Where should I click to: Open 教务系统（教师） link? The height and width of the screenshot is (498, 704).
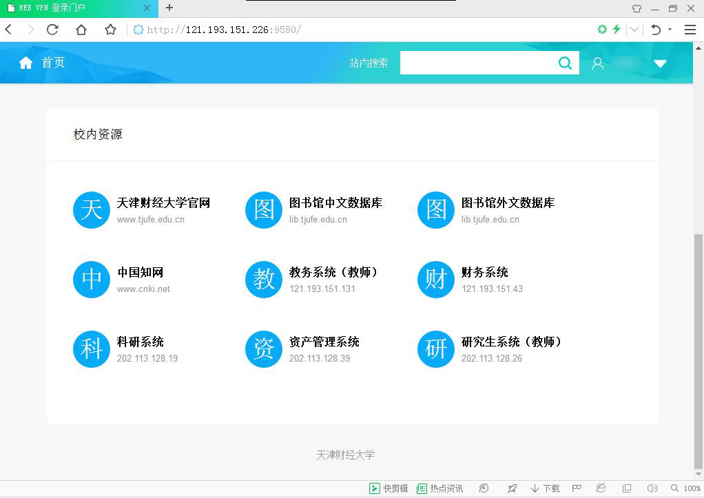point(335,273)
